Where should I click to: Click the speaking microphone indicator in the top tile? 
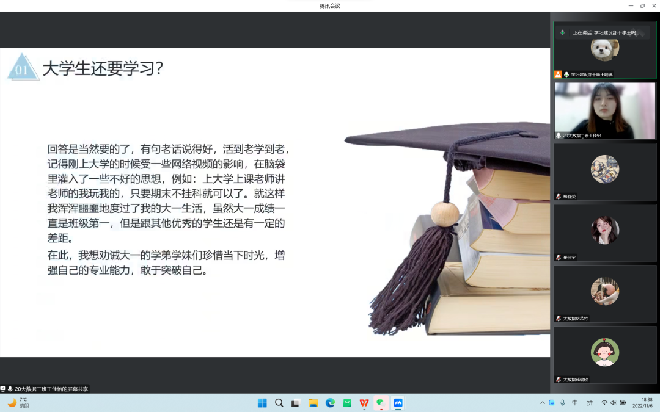pyautogui.click(x=562, y=32)
